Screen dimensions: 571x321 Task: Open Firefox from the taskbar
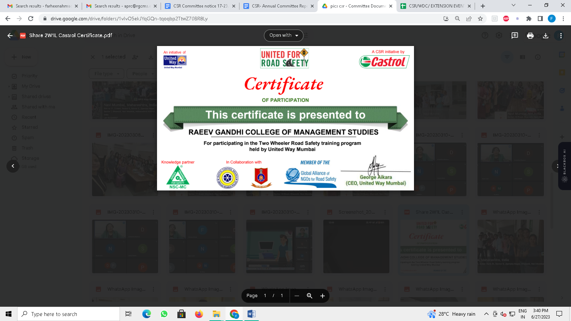point(199,314)
